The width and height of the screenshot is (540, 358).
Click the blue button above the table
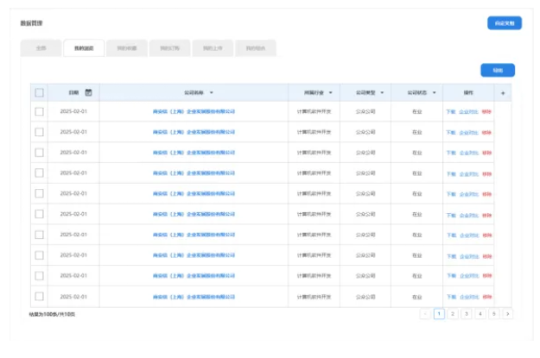pyautogui.click(x=497, y=70)
